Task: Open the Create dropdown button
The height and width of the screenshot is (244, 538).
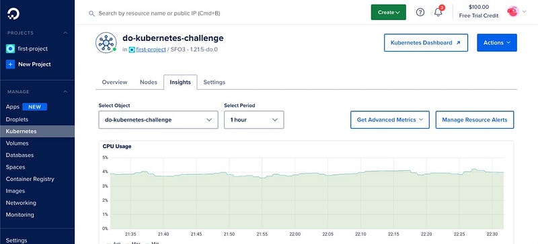Action: tap(389, 12)
